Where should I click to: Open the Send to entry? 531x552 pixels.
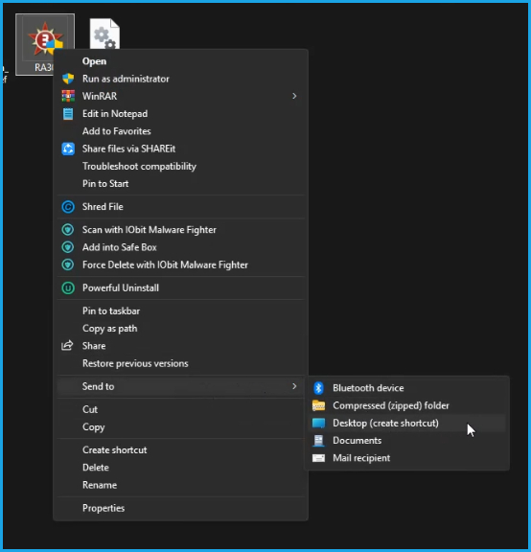(x=180, y=386)
